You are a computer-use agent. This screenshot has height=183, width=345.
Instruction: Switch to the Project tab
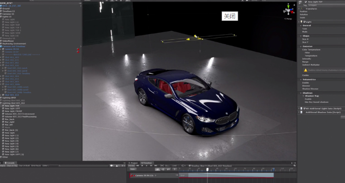[133, 163]
